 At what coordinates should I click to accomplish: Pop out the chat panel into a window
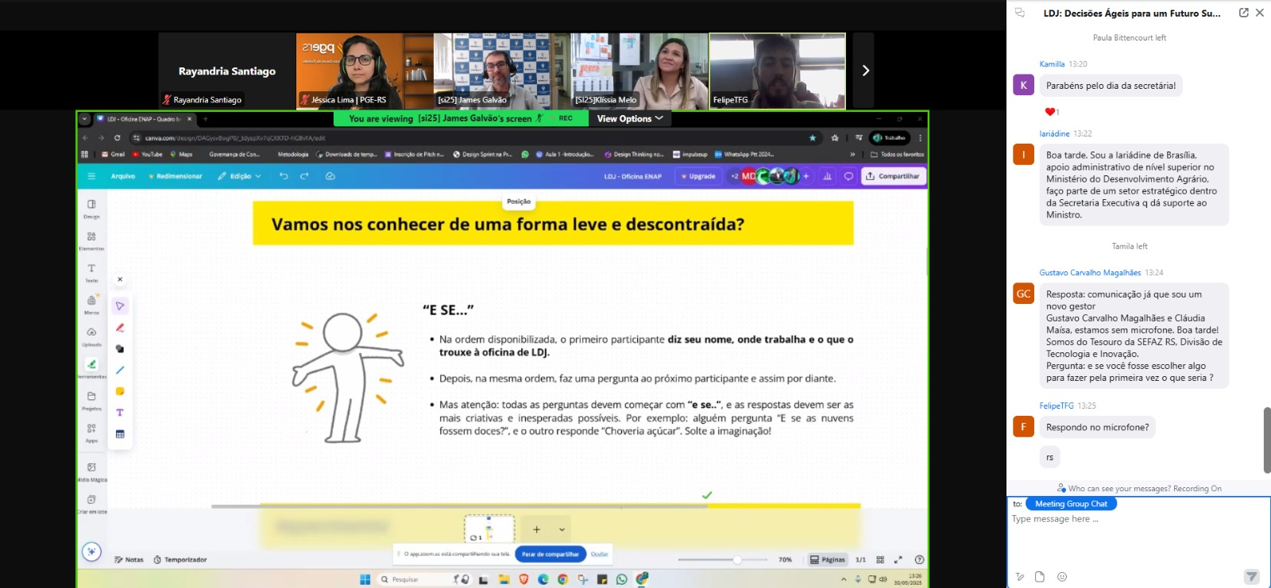point(1243,13)
